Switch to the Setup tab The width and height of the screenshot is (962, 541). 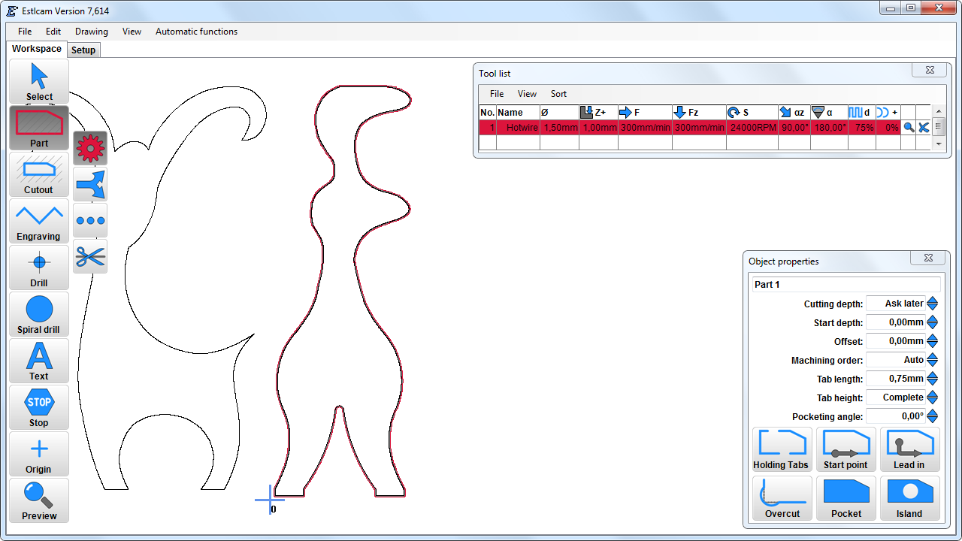(83, 50)
